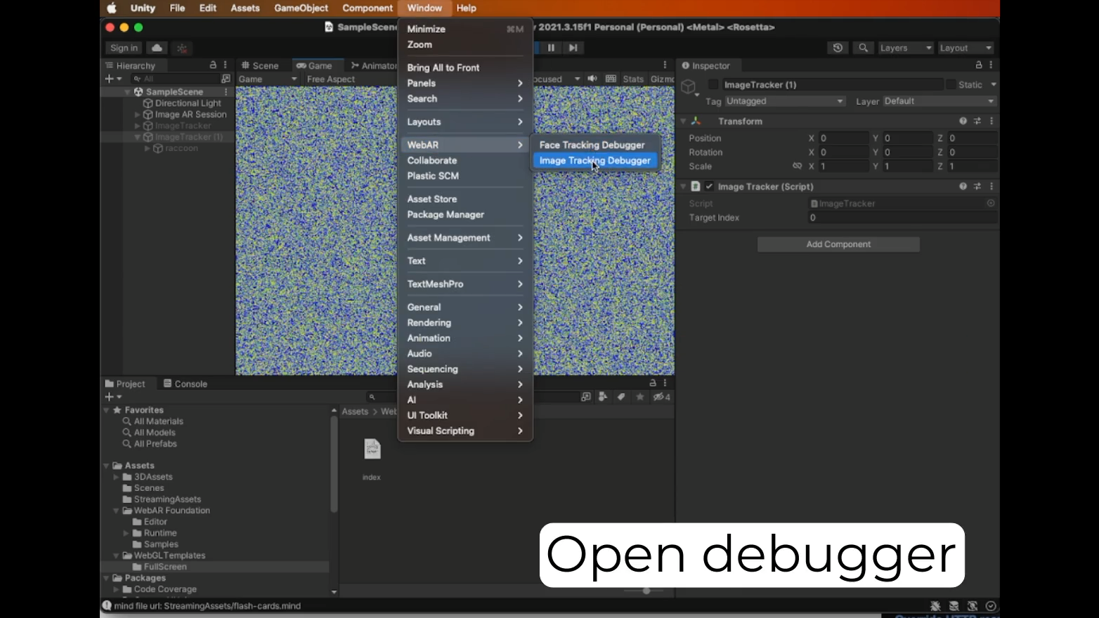Click the cloud services icon
The width and height of the screenshot is (1099, 618).
pyautogui.click(x=157, y=48)
